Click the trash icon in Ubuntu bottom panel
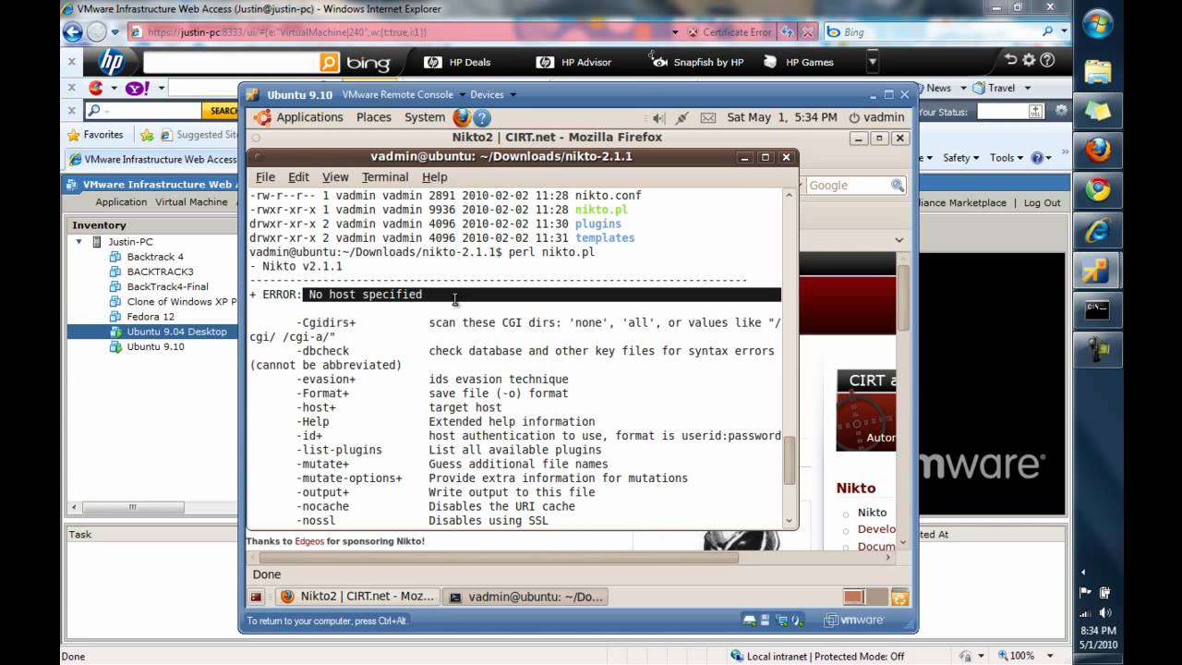1182x665 pixels. [899, 597]
